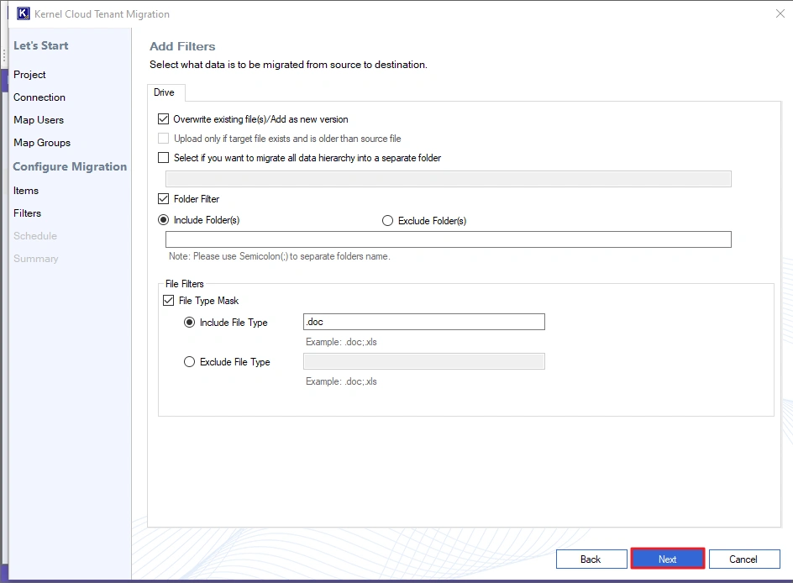Uncheck Overwrite existing file(s)/Add as new version
Viewport: 793px width, 583px height.
pos(164,119)
